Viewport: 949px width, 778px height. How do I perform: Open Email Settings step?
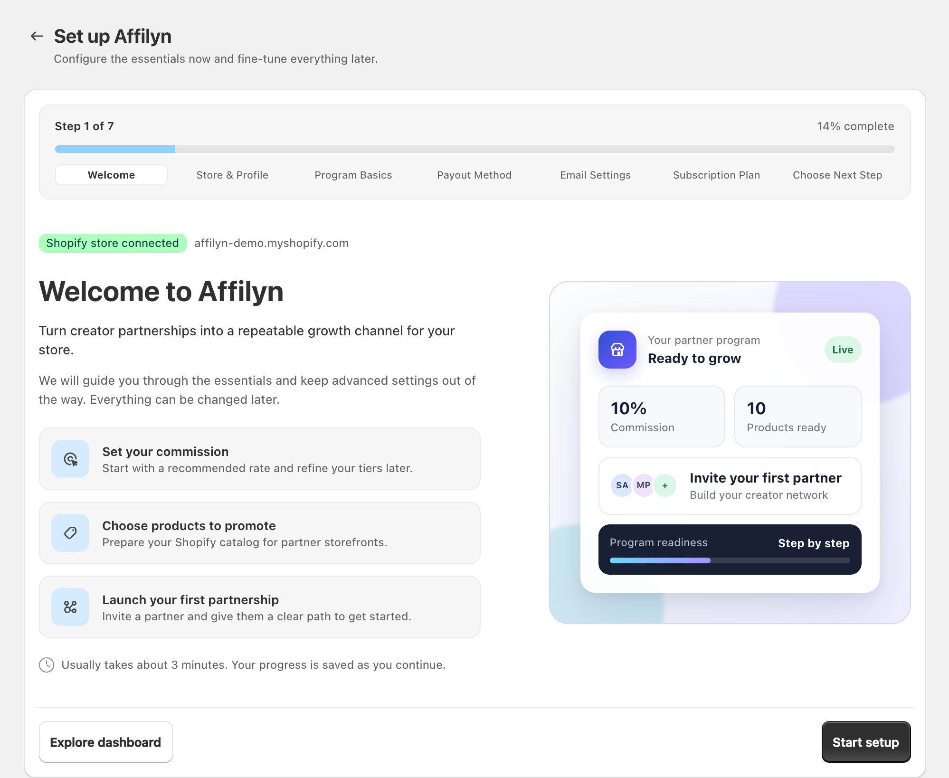click(x=596, y=175)
